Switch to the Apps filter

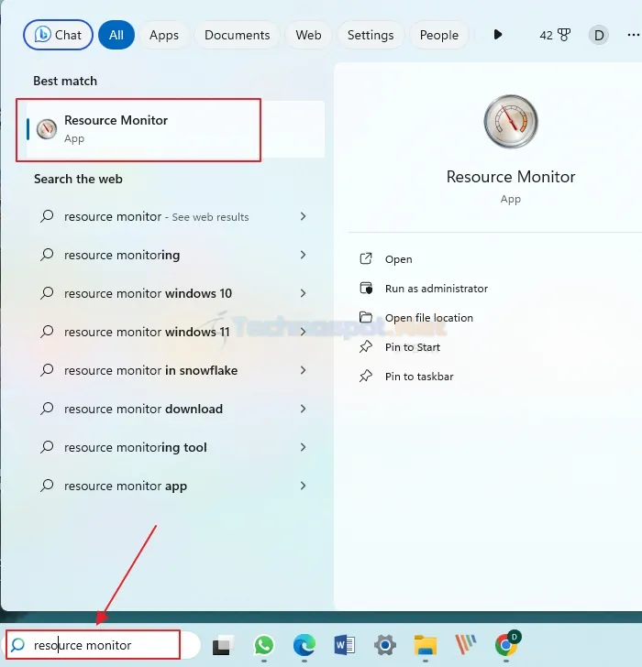click(x=164, y=35)
